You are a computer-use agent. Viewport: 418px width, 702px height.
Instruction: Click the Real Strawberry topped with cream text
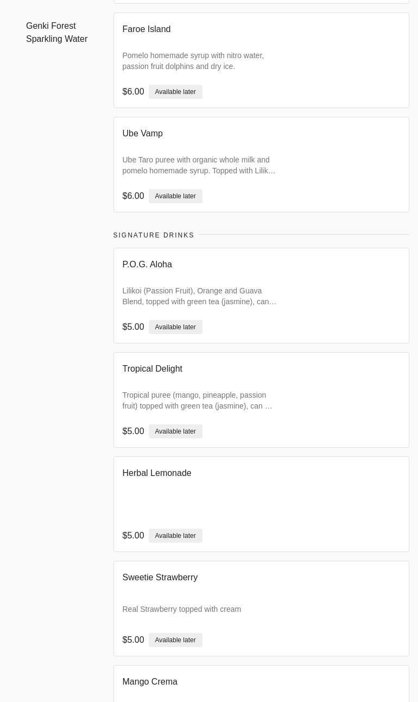[x=181, y=610]
